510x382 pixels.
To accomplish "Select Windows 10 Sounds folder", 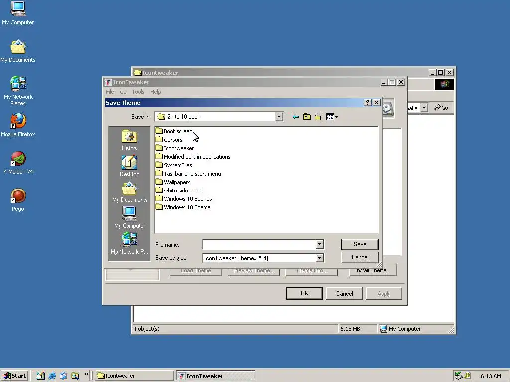I will point(184,199).
